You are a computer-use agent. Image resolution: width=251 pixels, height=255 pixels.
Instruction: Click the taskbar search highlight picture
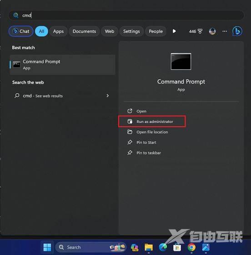point(118,247)
